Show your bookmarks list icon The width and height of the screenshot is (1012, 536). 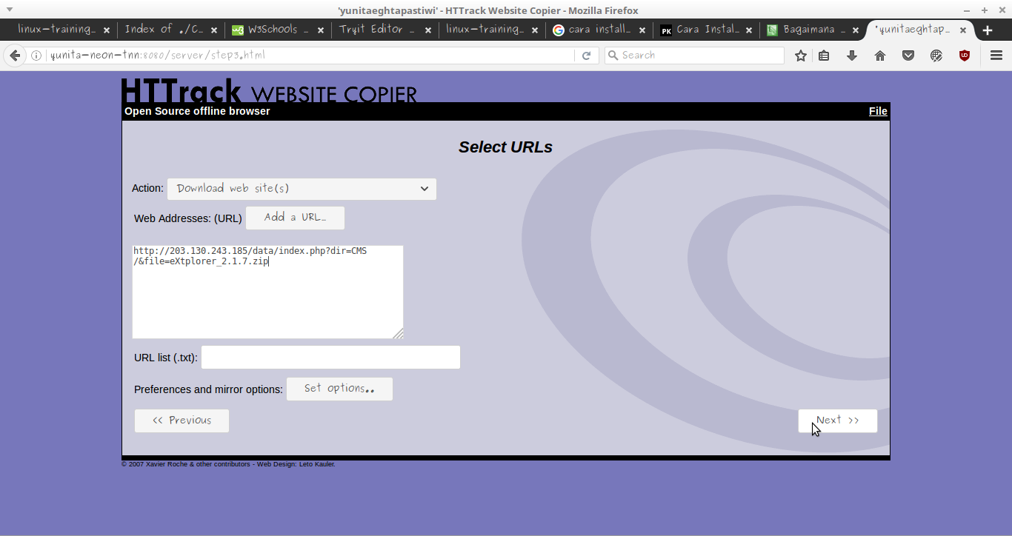[824, 56]
